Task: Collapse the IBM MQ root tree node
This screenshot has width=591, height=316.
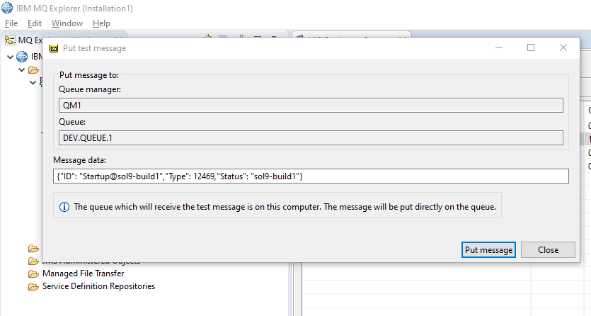Action: 9,57
